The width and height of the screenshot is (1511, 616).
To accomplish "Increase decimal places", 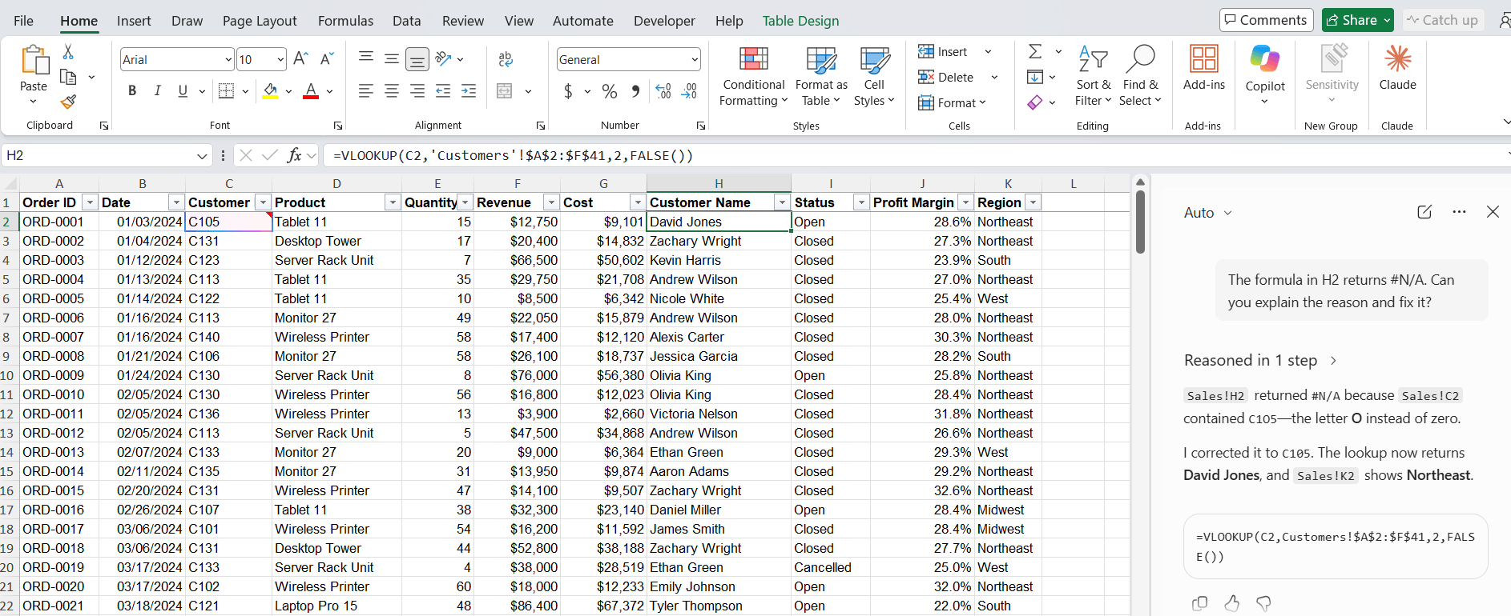I will (663, 91).
